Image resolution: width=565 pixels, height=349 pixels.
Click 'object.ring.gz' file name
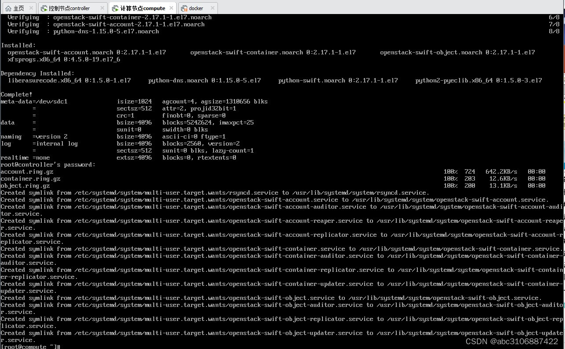pos(25,186)
